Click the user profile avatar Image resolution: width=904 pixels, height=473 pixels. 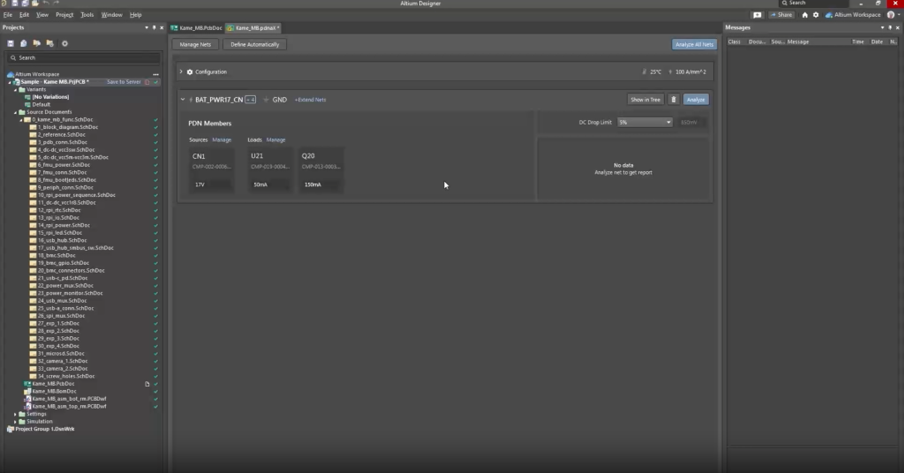(891, 15)
